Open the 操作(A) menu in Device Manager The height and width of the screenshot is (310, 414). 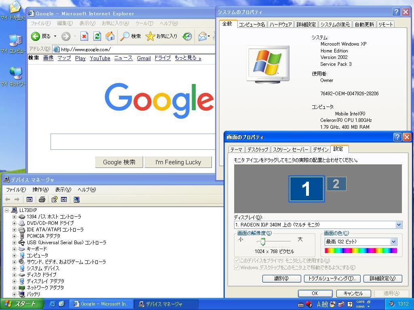click(40, 190)
